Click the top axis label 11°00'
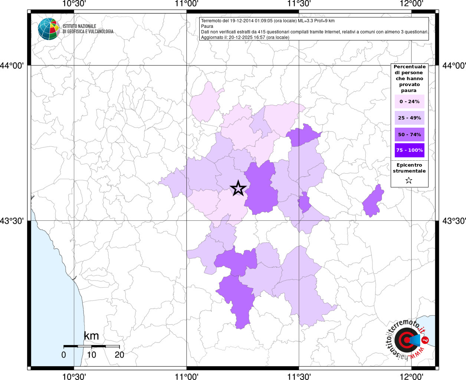 click(186, 4)
